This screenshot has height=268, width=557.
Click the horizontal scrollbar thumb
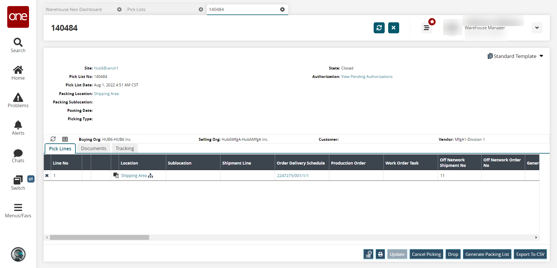coord(100,237)
